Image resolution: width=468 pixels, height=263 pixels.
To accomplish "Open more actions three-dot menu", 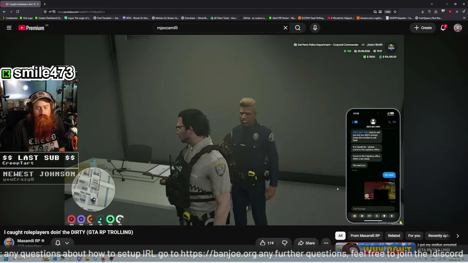I will point(326,243).
